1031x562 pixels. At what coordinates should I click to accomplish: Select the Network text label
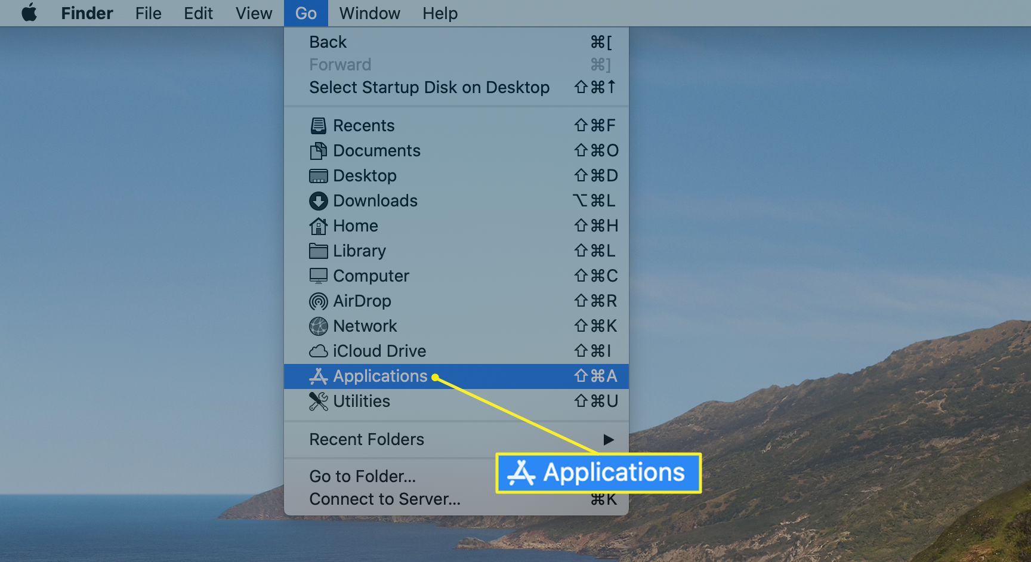[x=365, y=326]
